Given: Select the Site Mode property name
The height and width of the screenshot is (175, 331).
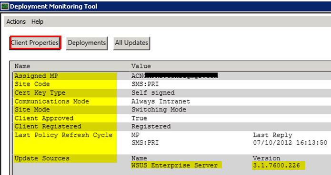Looking at the screenshot, I should [32, 110].
